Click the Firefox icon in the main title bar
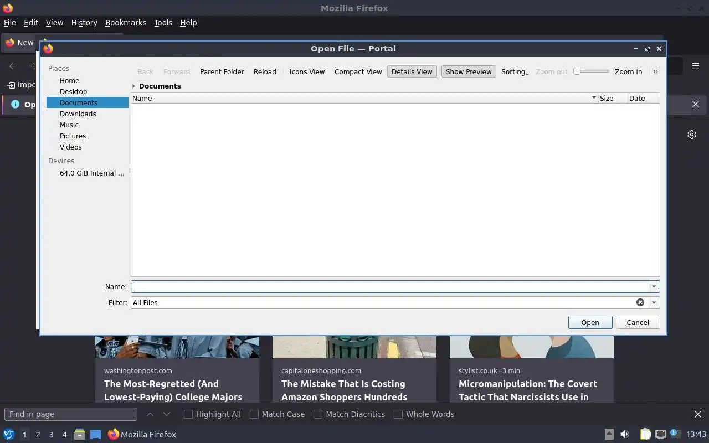The width and height of the screenshot is (709, 443). point(7,8)
